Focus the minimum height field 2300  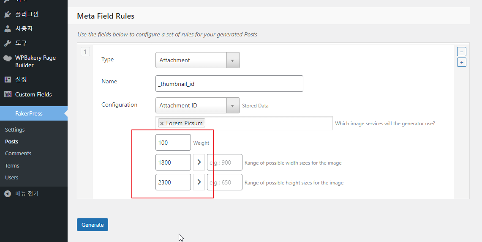pyautogui.click(x=173, y=182)
